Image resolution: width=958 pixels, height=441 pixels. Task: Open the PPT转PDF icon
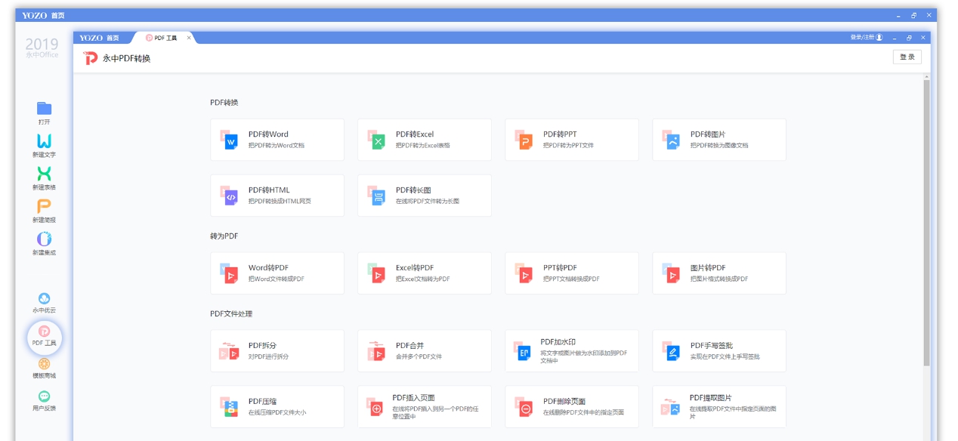coord(524,273)
